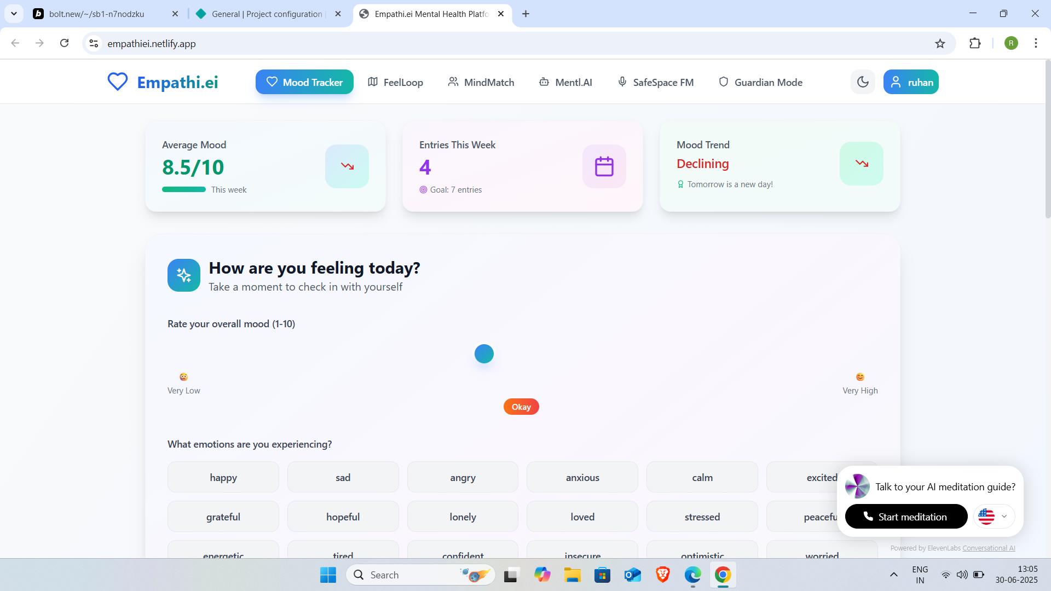Show hidden system tray icons chevron
This screenshot has height=591, width=1051.
coord(893,575)
